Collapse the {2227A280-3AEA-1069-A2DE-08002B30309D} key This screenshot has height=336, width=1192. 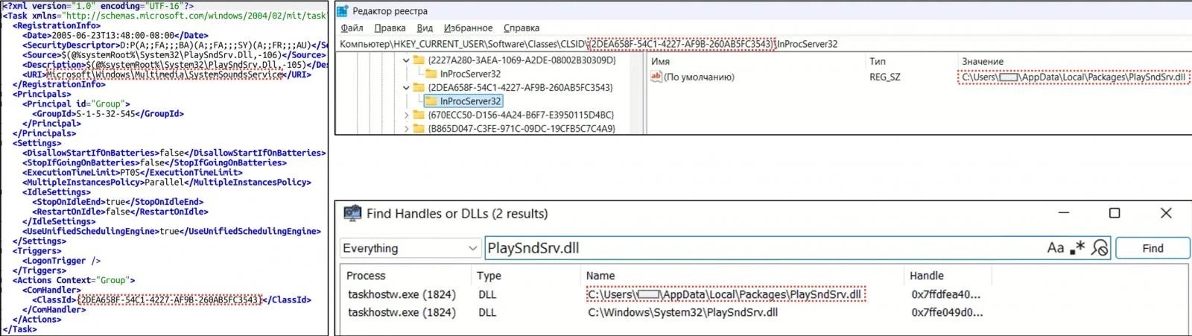tap(406, 60)
